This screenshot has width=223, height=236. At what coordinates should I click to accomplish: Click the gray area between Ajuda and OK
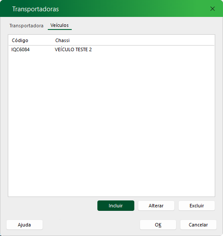tap(91, 225)
